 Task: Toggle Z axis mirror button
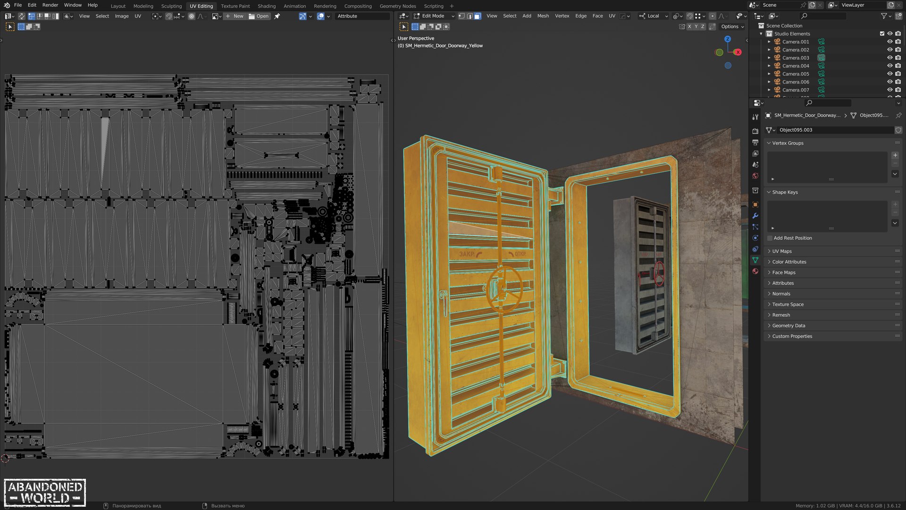[x=703, y=27]
